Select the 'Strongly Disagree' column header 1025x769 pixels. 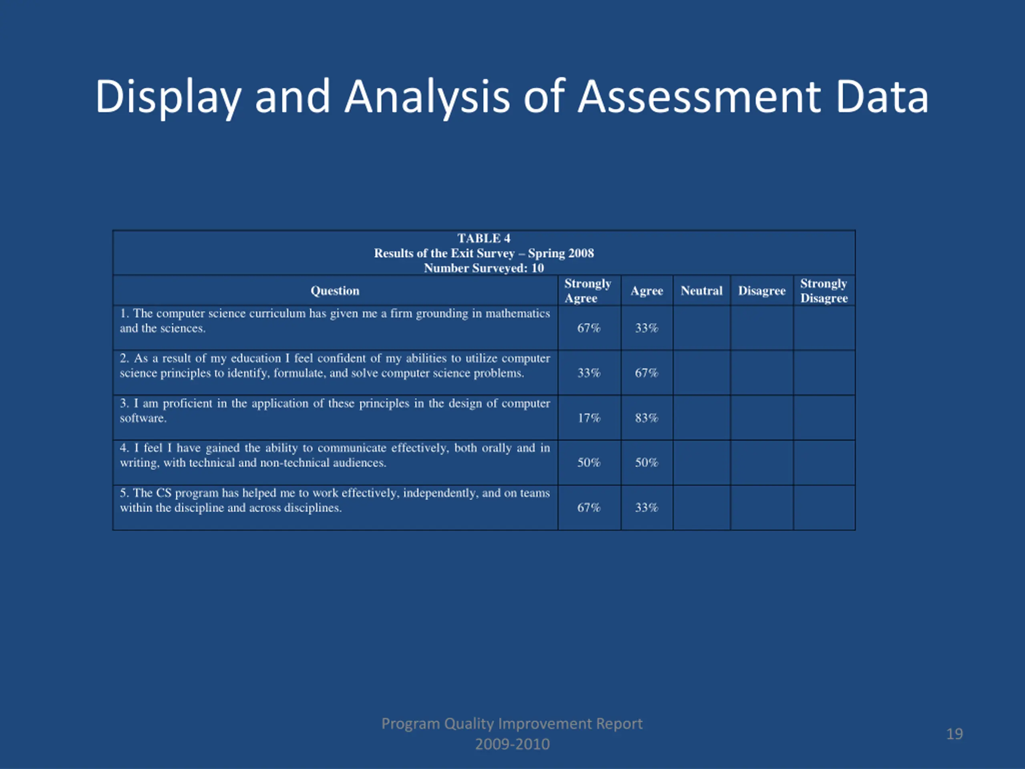pyautogui.click(x=824, y=291)
